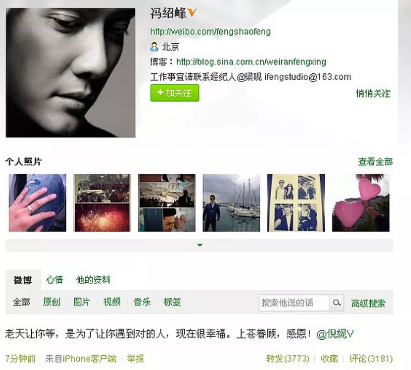Switch to the 他的资料 tab

click(x=93, y=280)
